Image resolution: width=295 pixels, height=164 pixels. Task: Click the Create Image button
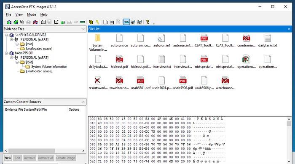(65, 158)
